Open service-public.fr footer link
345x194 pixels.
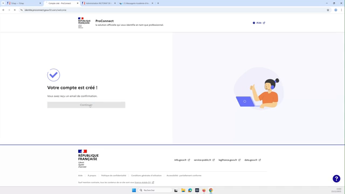point(204,160)
